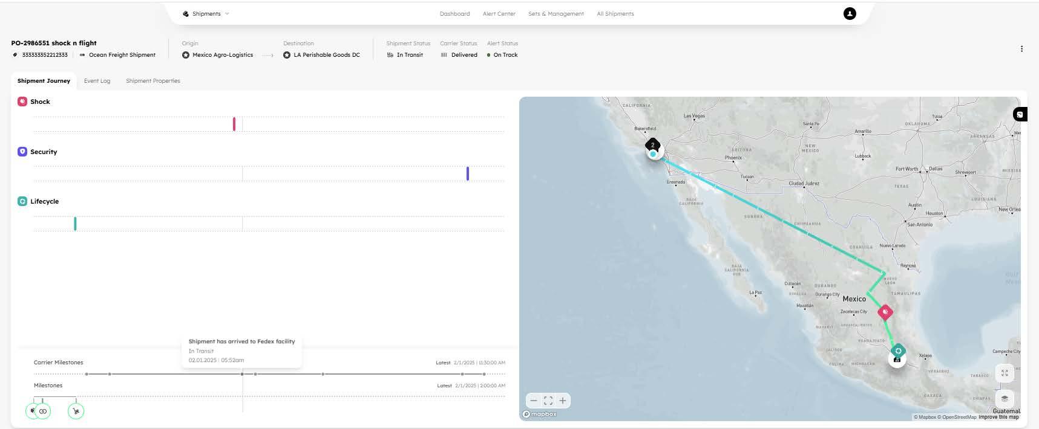Click the red shock marker on map

[x=885, y=312]
